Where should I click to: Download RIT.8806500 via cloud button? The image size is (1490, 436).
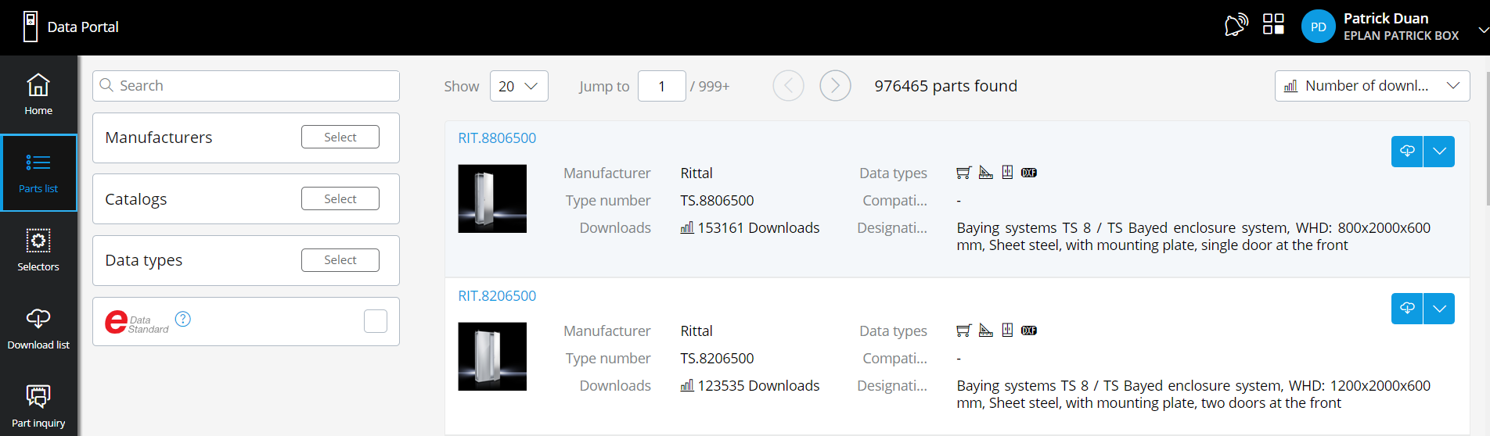(x=1407, y=152)
